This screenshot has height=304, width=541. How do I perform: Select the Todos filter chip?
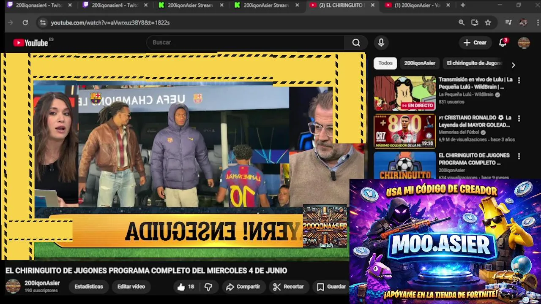point(385,63)
